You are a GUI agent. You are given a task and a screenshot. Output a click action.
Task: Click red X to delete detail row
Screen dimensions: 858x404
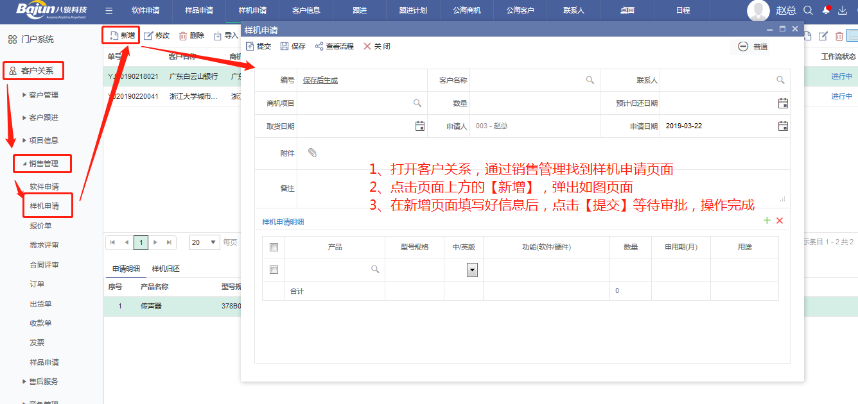780,221
